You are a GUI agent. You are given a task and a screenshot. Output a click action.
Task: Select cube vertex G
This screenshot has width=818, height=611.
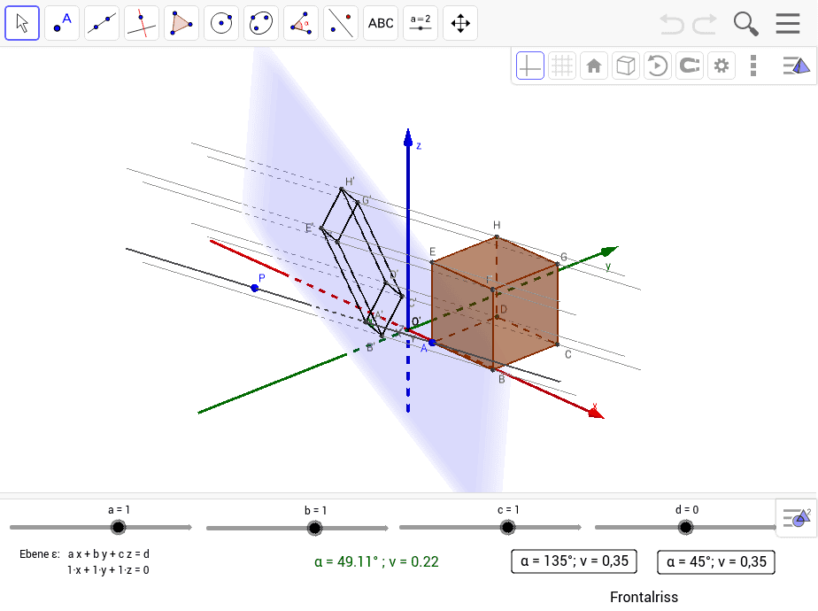[558, 265]
